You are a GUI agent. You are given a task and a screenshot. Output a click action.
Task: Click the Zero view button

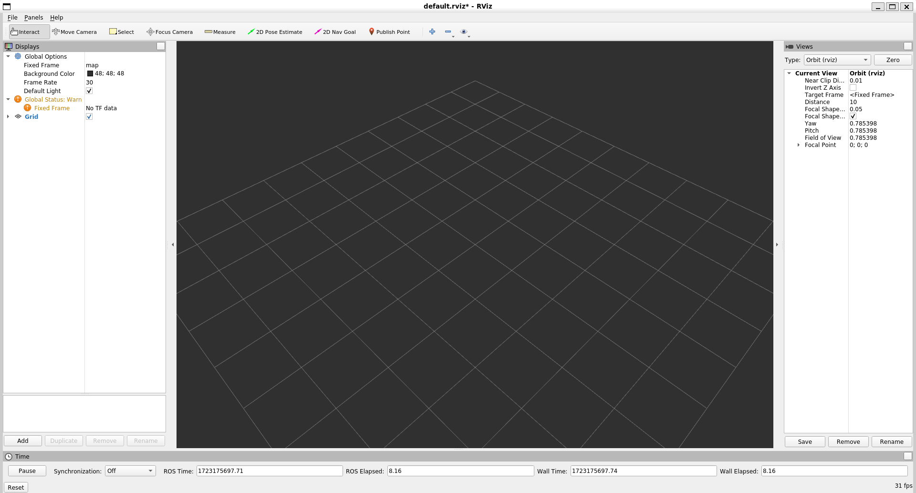click(x=893, y=60)
